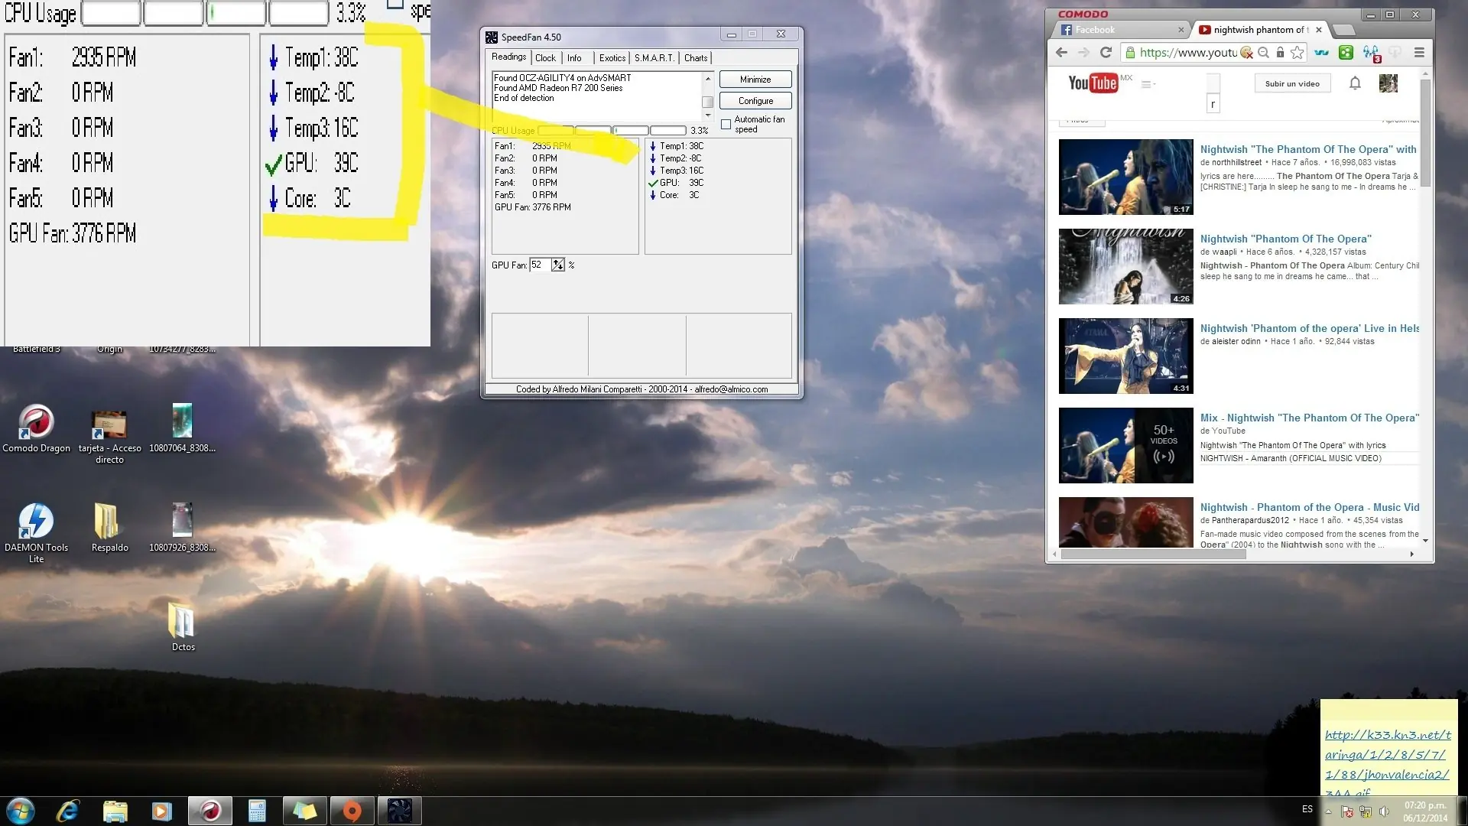Open the Dctos folder on desktop
The width and height of the screenshot is (1468, 826).
click(x=183, y=627)
